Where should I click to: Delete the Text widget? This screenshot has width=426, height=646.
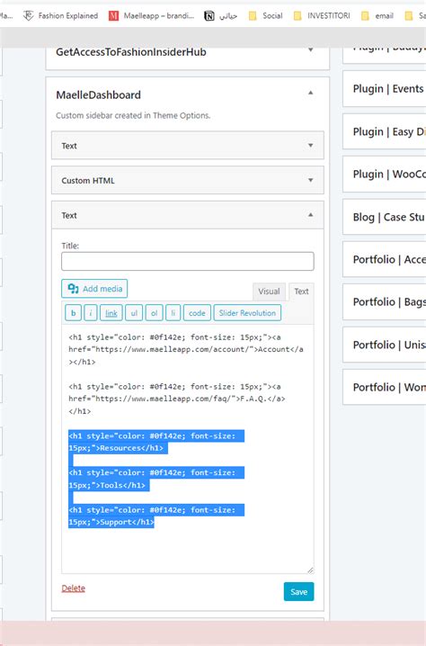(74, 588)
